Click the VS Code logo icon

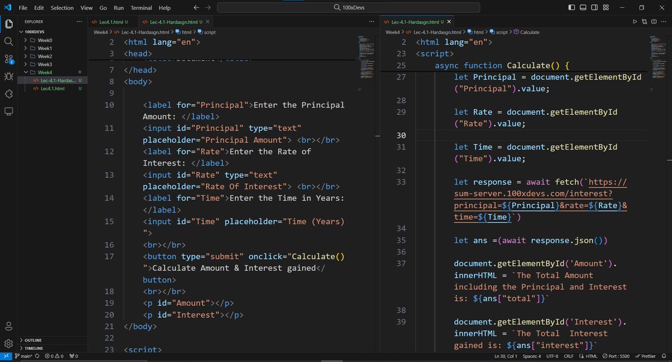(8, 8)
